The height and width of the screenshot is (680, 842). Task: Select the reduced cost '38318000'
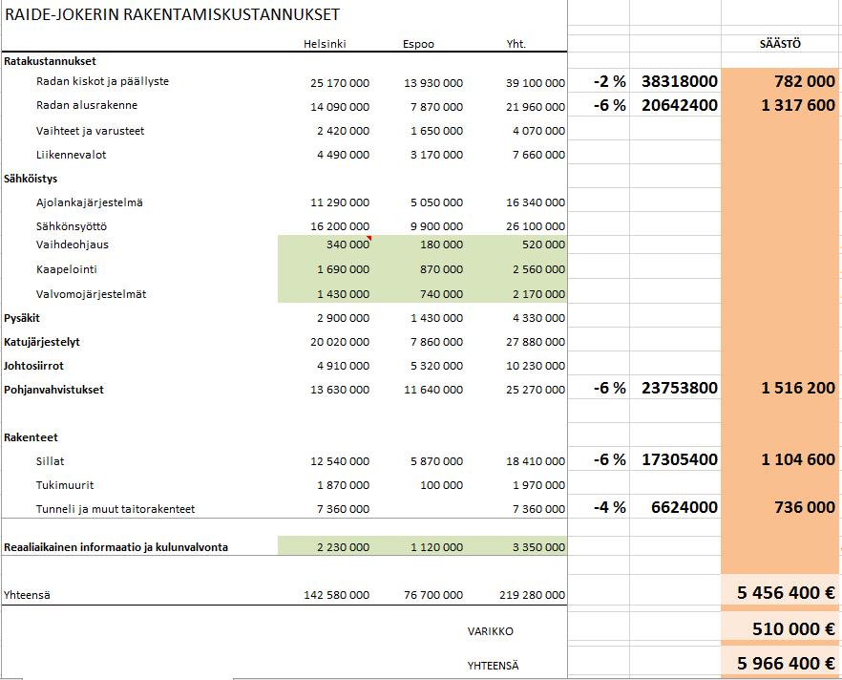680,81
